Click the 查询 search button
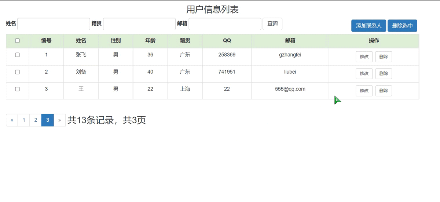 tap(272, 24)
